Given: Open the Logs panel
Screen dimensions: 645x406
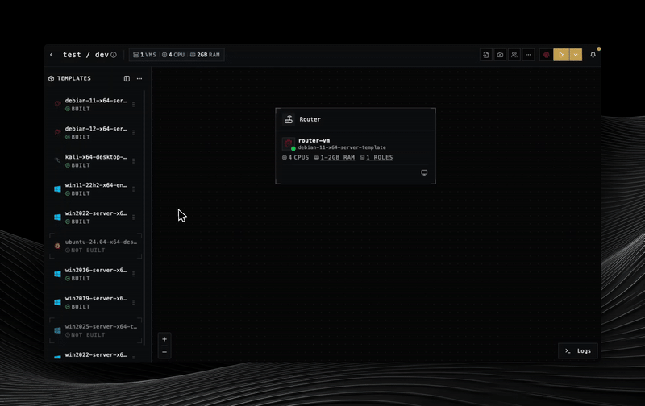Looking at the screenshot, I should [578, 350].
